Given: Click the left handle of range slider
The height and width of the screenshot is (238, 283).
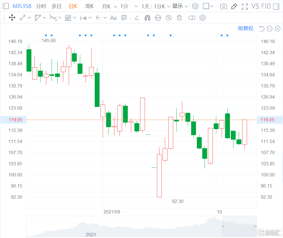Looking at the screenshot, I should click(223, 227).
